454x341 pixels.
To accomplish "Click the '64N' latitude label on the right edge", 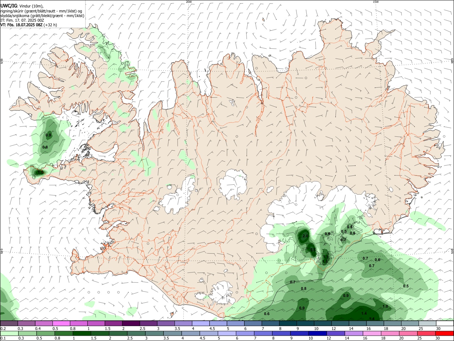I will 452,251.
